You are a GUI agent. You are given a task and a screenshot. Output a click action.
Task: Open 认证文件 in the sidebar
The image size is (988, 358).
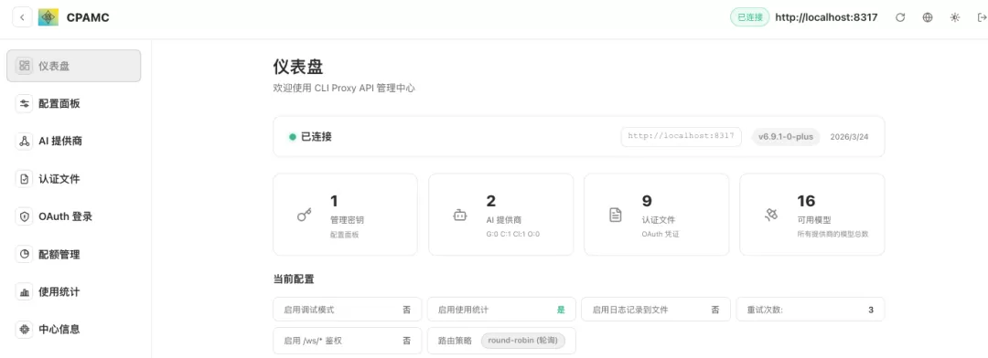pos(74,179)
